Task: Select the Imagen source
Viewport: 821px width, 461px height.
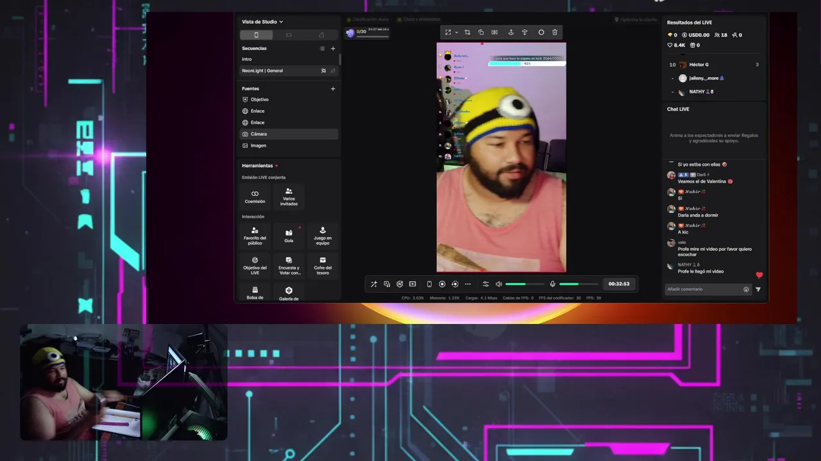Action: click(x=289, y=145)
